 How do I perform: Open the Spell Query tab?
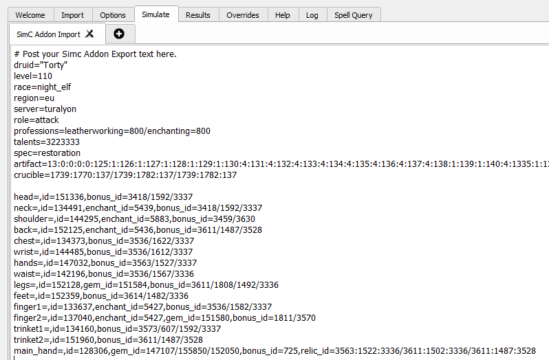354,15
